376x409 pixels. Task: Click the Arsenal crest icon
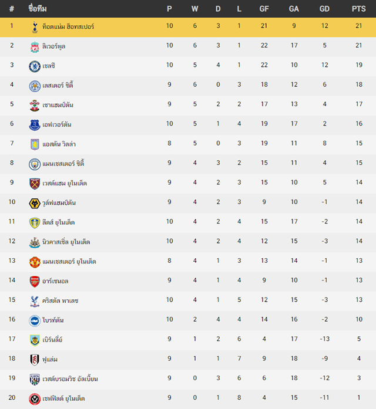(35, 282)
